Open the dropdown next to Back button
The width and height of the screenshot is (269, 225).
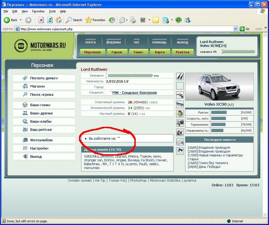[x=21, y=20]
